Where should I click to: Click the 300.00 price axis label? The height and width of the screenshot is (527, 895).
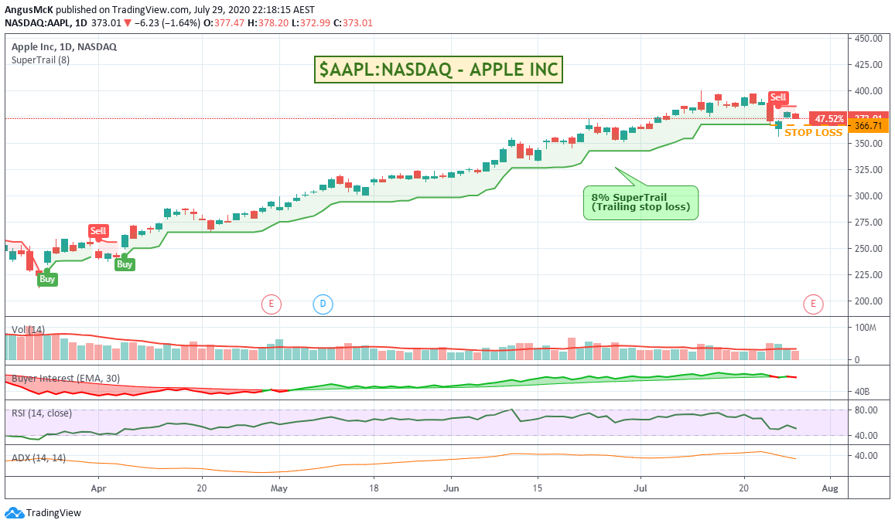pos(868,196)
